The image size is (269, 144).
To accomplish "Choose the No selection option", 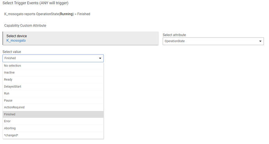I will pos(53,66).
